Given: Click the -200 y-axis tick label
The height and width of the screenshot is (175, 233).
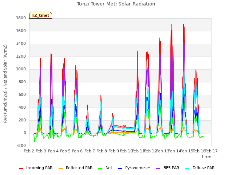Looking at the screenshot, I should 21,146.
